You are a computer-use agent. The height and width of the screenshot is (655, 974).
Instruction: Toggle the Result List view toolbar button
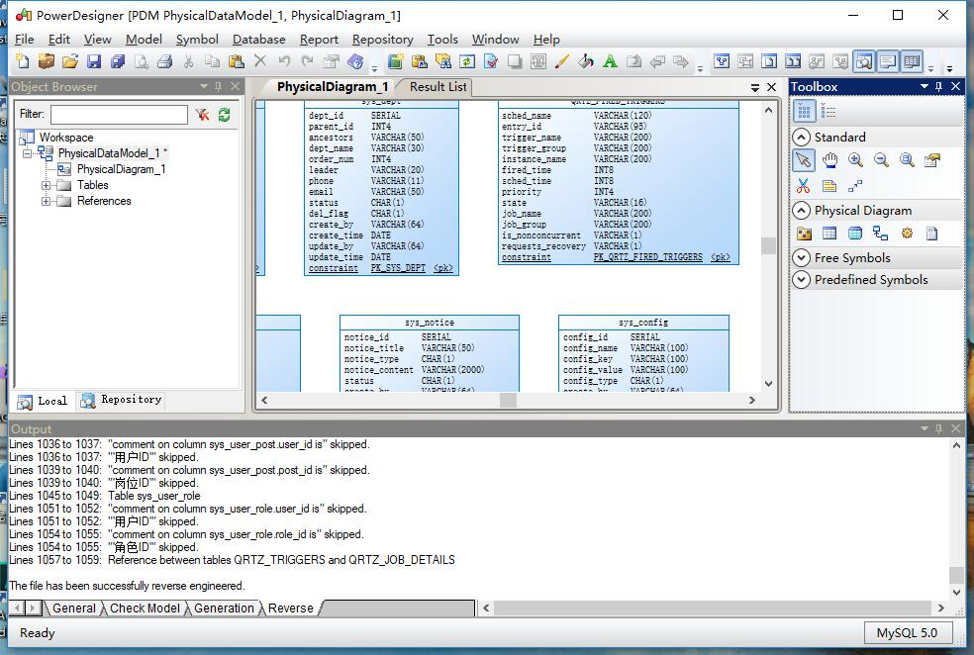tap(912, 61)
